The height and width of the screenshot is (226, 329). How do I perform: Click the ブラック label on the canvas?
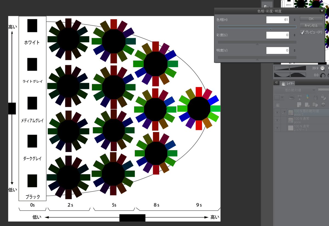pyautogui.click(x=33, y=197)
